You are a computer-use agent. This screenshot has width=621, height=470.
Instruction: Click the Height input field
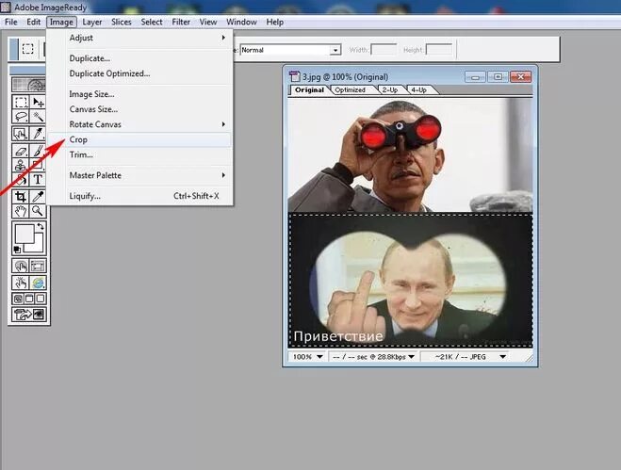click(439, 50)
